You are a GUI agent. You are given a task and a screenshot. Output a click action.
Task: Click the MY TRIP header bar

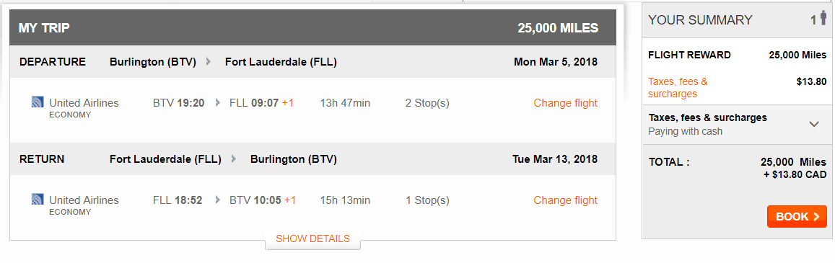(x=312, y=27)
